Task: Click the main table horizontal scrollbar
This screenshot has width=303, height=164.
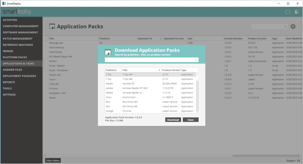Action: 172,156
